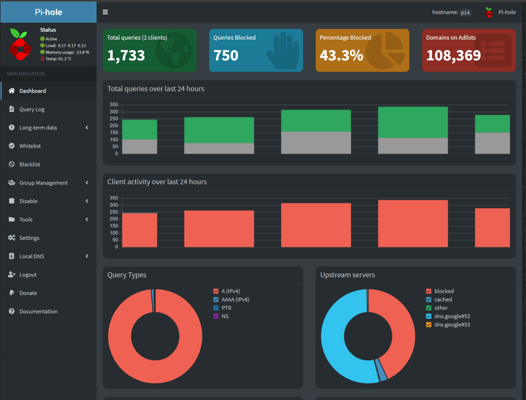Toggle the A (IPv4) legend checkbox

coord(216,291)
